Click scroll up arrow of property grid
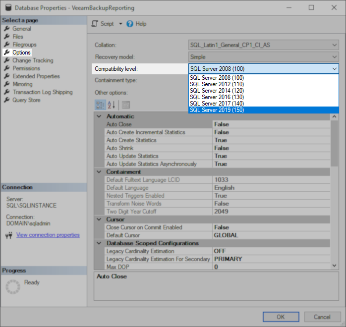Viewport: 346px width, 327px height. pyautogui.click(x=334, y=116)
